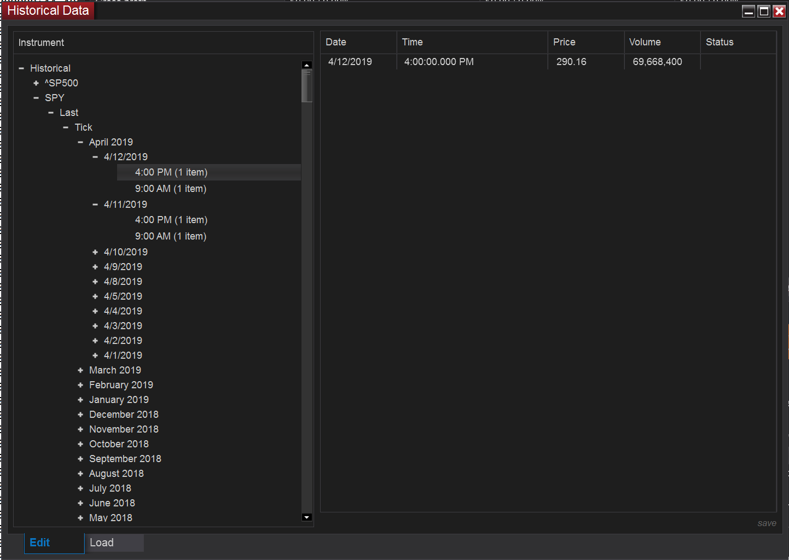Switch to the Load tab
This screenshot has width=789, height=560.
pyautogui.click(x=114, y=543)
